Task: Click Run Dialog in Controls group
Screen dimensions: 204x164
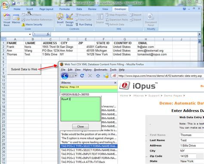Action: point(84,24)
